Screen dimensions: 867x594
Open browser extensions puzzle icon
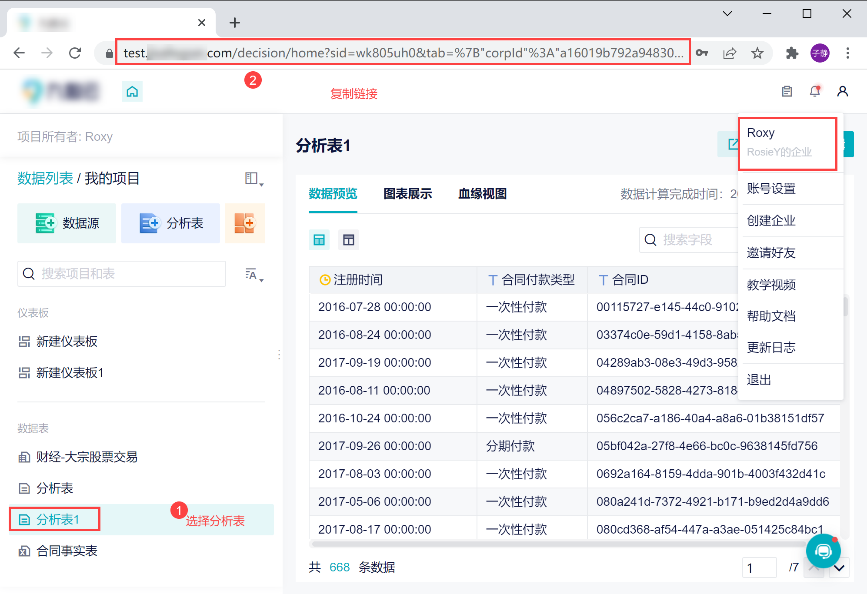point(792,53)
